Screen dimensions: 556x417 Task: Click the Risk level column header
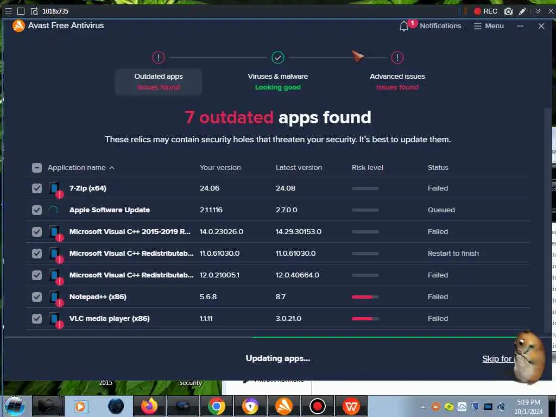(368, 168)
